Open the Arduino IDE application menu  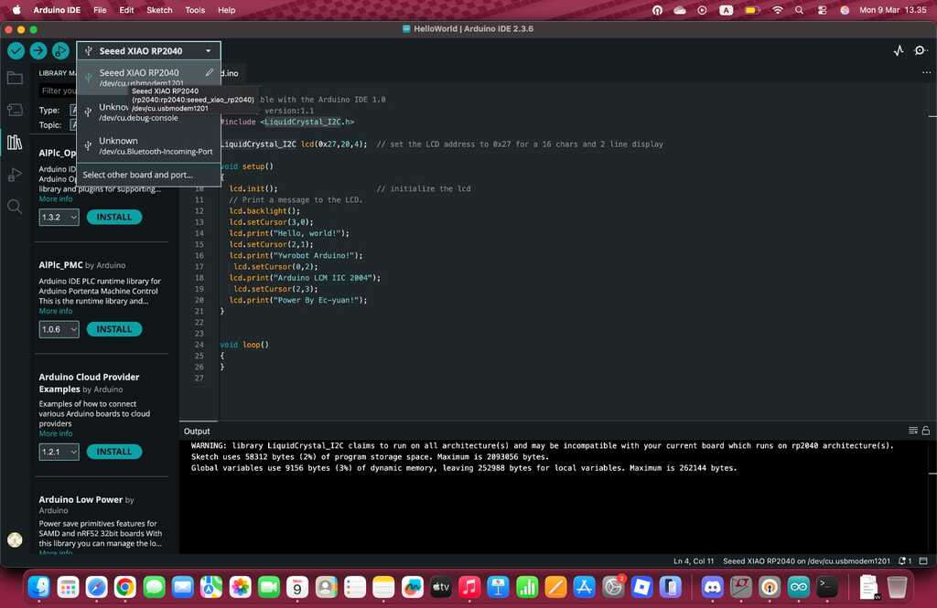[57, 10]
